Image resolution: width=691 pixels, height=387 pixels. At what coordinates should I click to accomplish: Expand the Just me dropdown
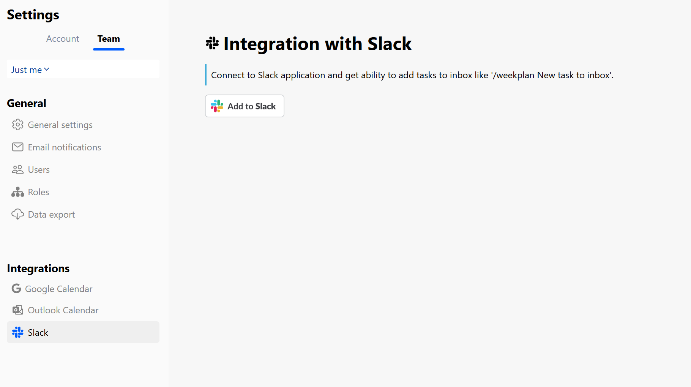(x=30, y=70)
